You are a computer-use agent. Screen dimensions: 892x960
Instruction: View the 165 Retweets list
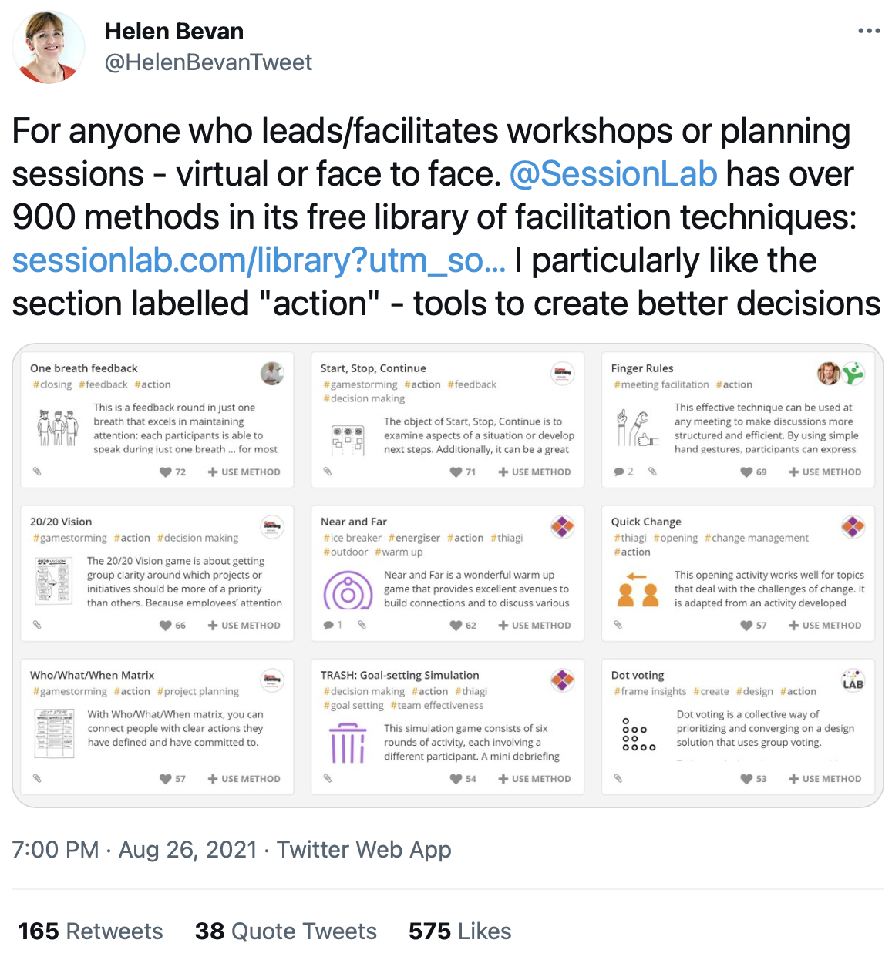point(90,931)
